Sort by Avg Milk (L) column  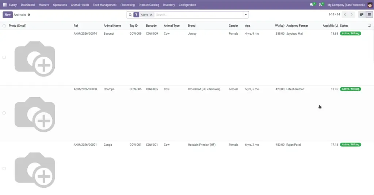[x=330, y=26]
